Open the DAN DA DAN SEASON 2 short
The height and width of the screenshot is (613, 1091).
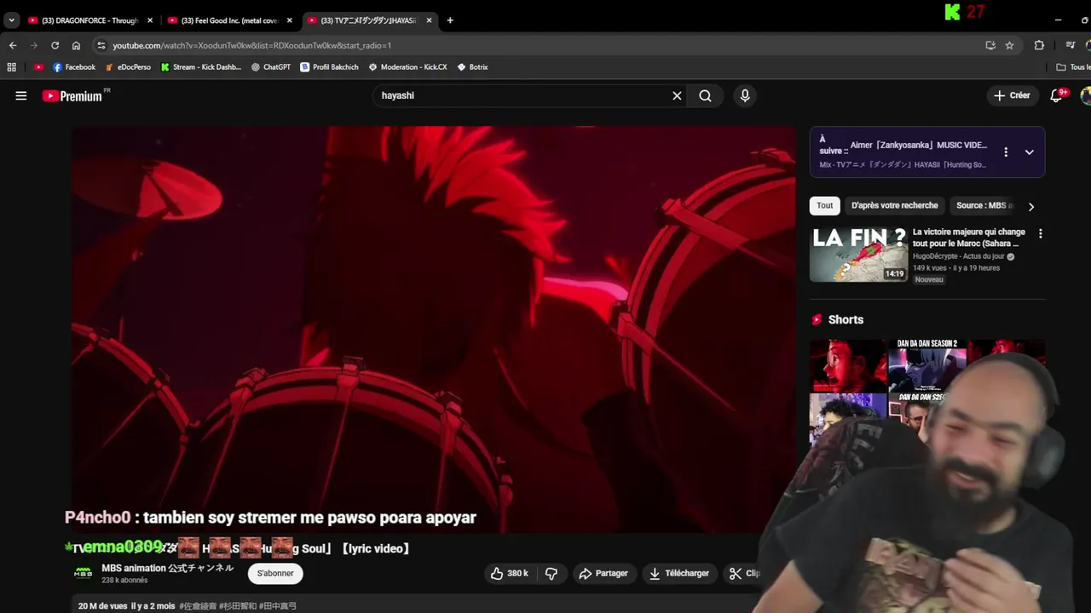click(x=926, y=365)
